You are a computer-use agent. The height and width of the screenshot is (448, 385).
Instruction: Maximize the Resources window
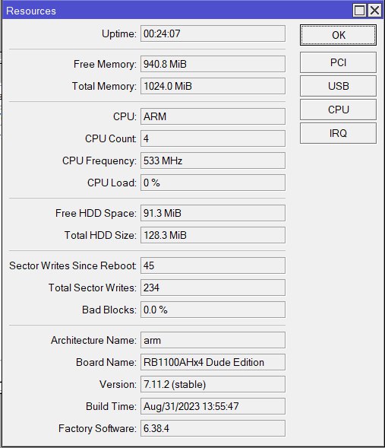point(359,11)
